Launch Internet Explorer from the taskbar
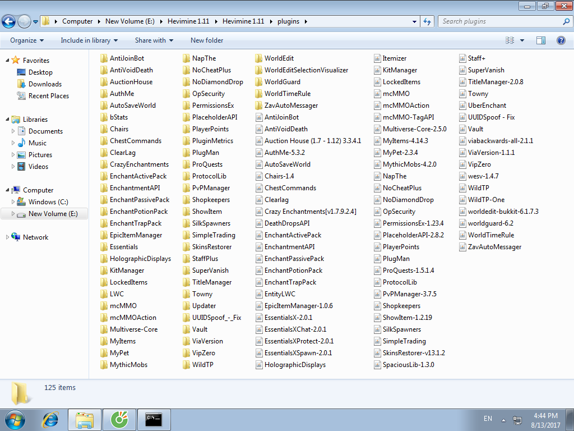 [50, 420]
